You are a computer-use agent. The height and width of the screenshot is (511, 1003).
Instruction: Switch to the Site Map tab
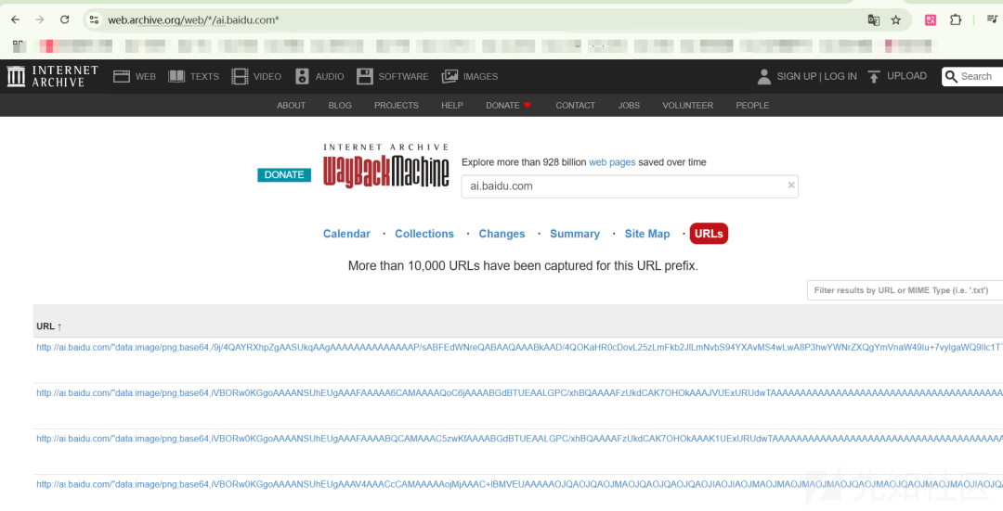click(x=647, y=234)
